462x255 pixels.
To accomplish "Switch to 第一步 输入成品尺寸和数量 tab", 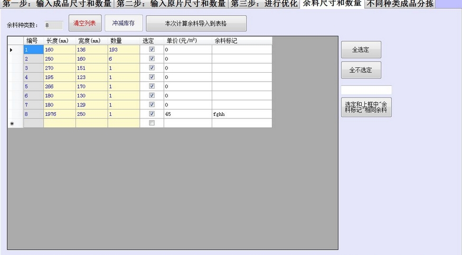I will pos(57,4).
